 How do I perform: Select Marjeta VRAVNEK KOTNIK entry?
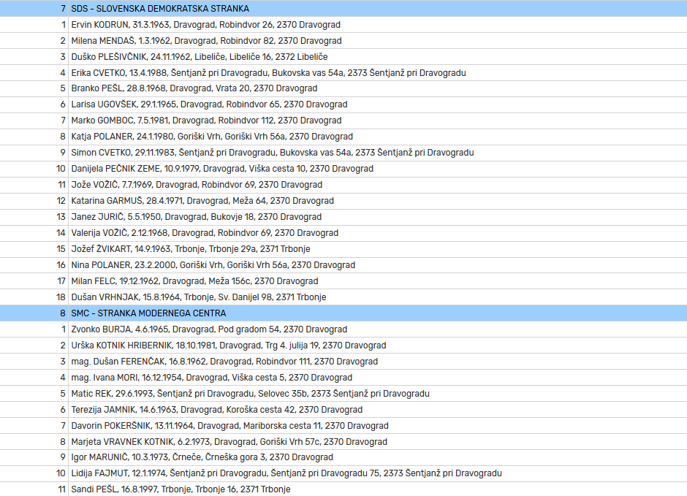click(x=343, y=442)
